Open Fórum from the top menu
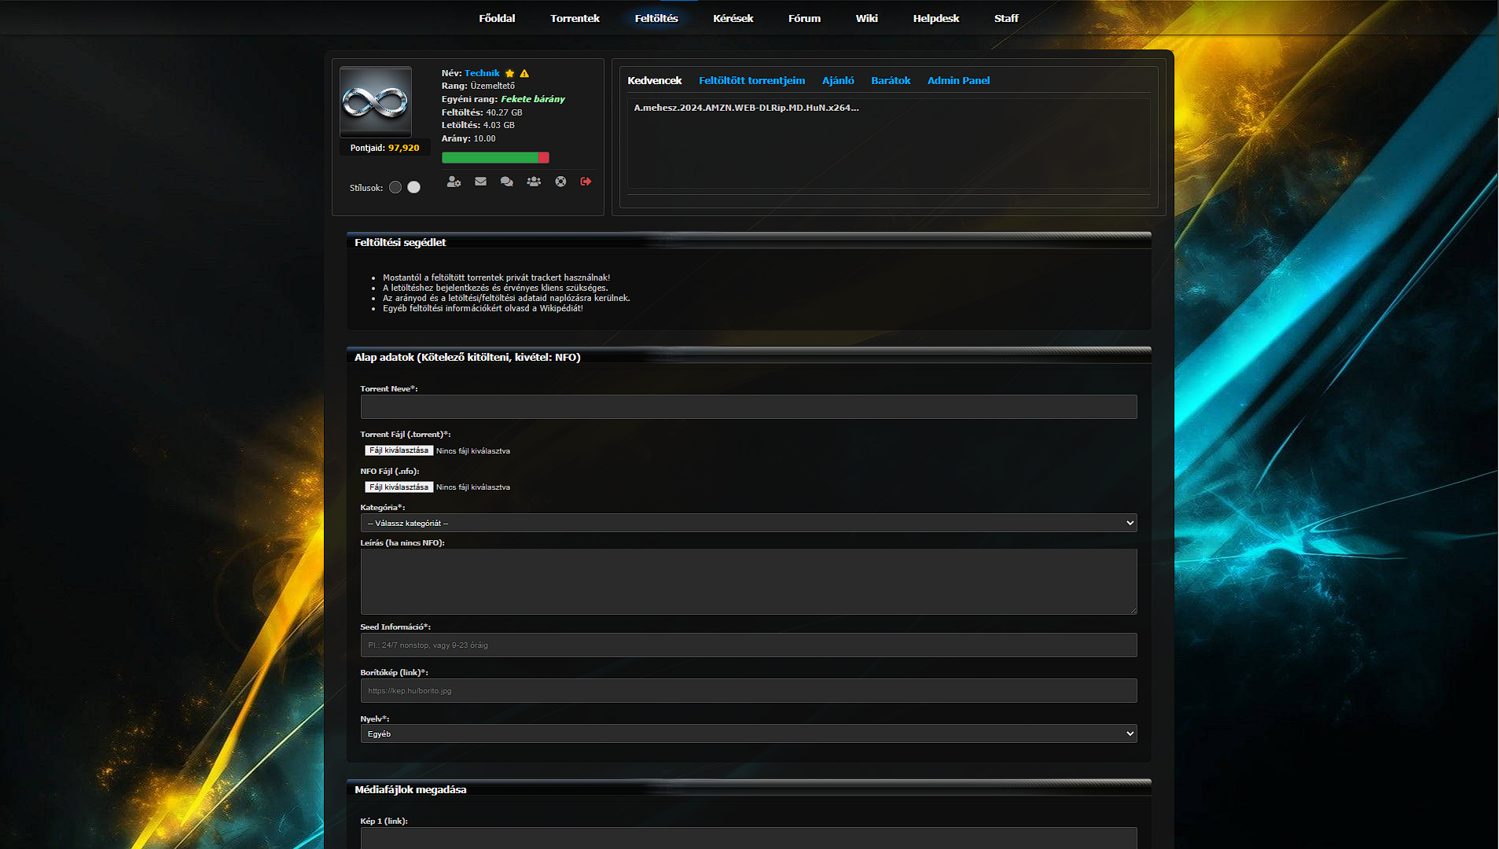Screen dimensions: 1499x849 tap(804, 18)
